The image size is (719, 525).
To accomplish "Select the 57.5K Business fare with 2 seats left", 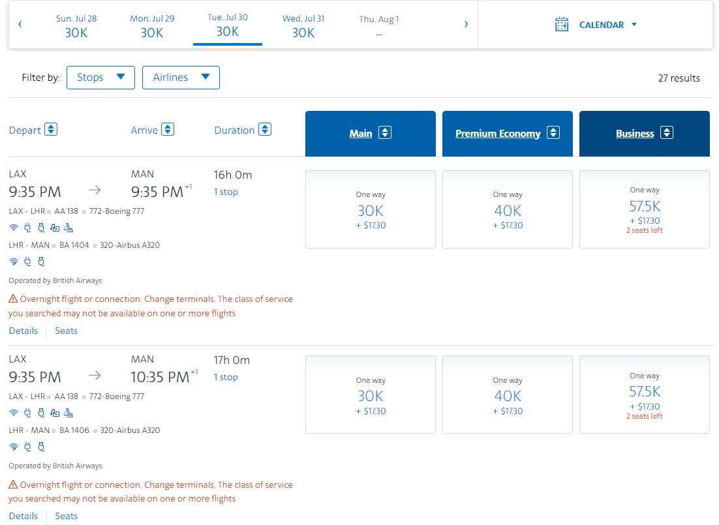I will 644,209.
